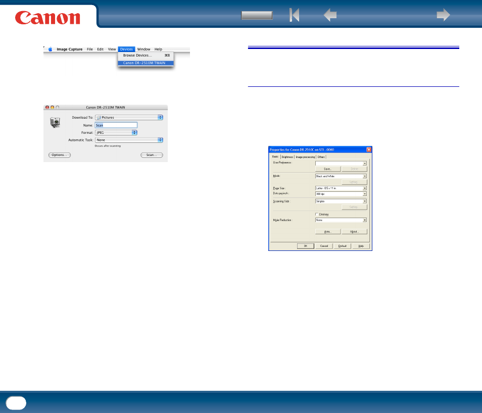Open the Mode dropdown showing Black and White
The image size is (482, 413).
[341, 176]
